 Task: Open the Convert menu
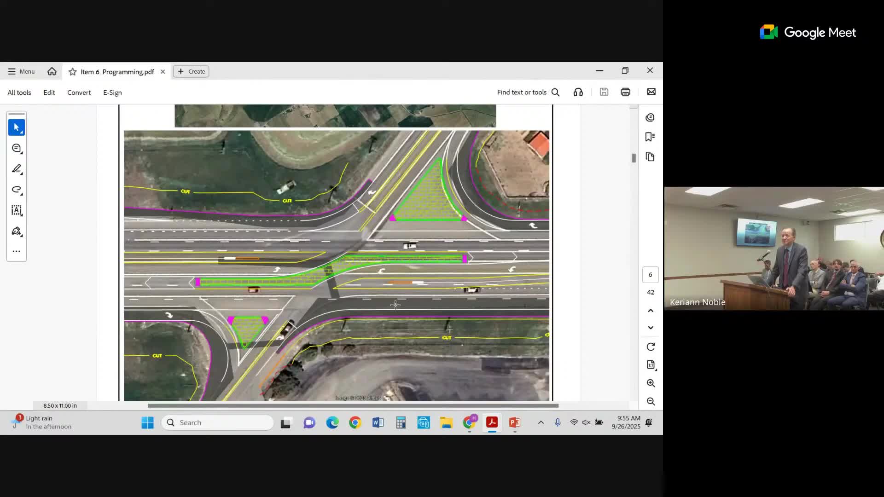click(x=79, y=92)
